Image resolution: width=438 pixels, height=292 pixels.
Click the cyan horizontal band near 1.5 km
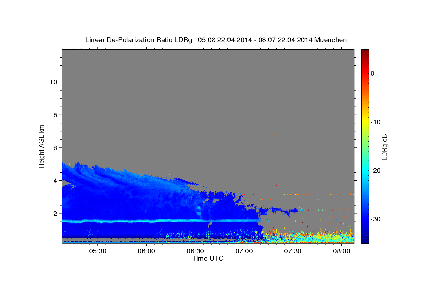[161, 221]
